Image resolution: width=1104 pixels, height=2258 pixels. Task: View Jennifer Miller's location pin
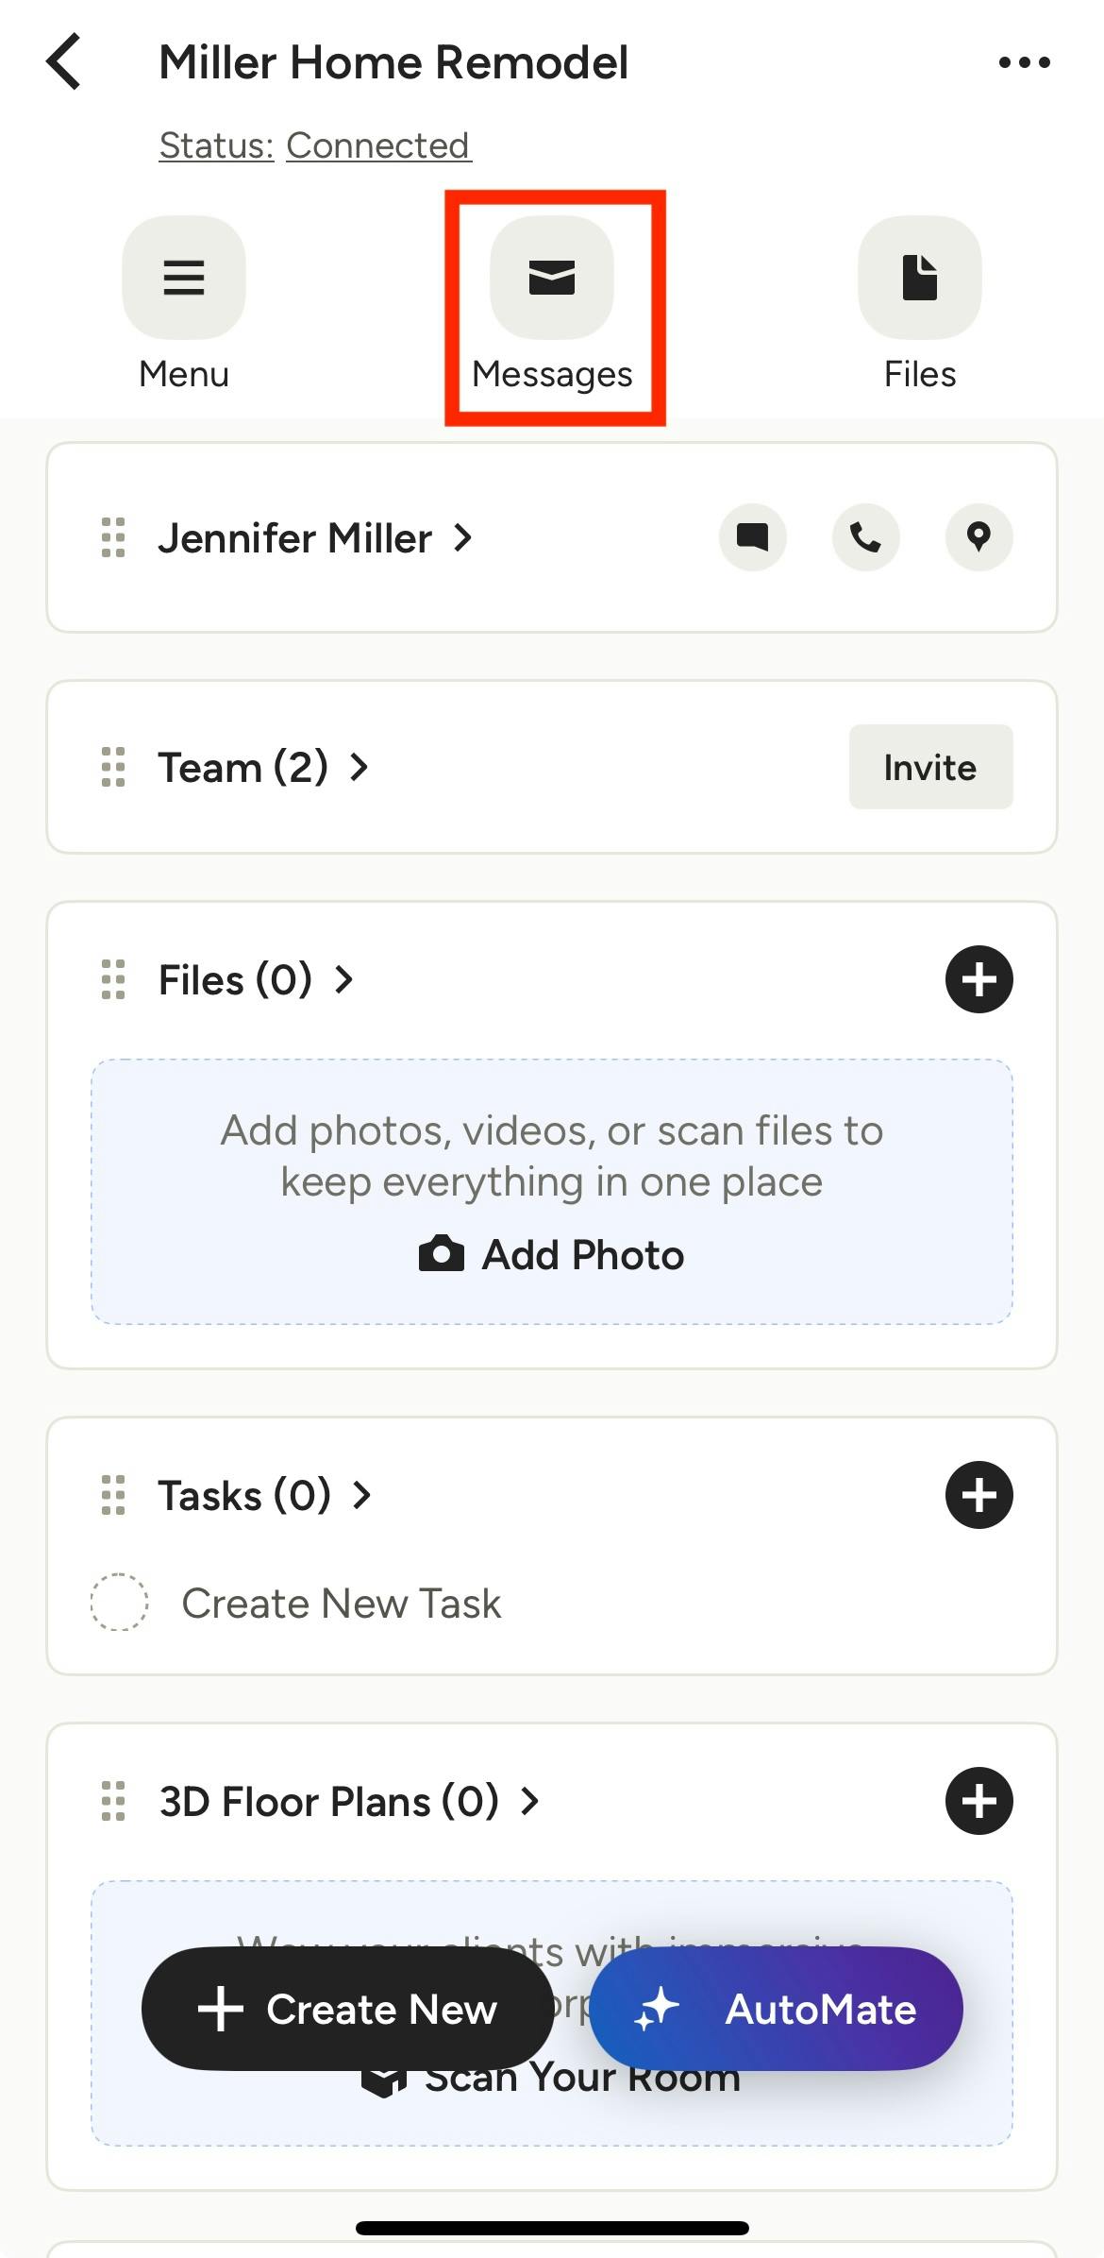[979, 537]
